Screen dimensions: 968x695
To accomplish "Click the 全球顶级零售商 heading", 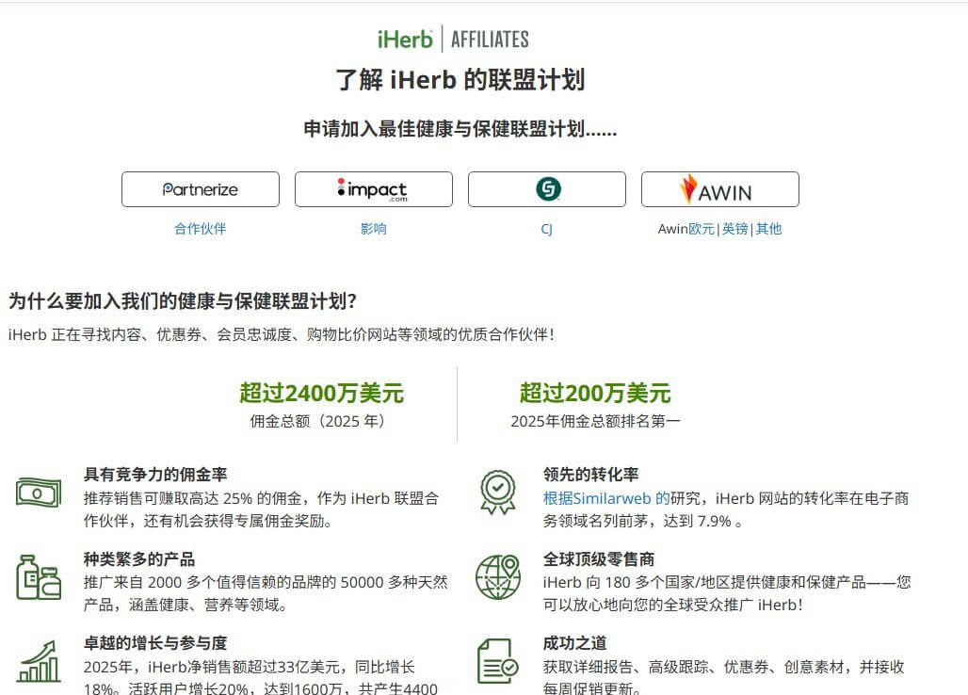I will tap(598, 559).
